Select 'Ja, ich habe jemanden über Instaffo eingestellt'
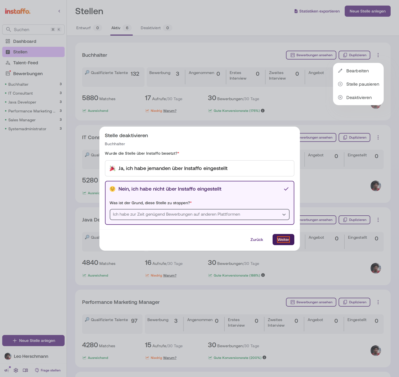 pos(199,168)
